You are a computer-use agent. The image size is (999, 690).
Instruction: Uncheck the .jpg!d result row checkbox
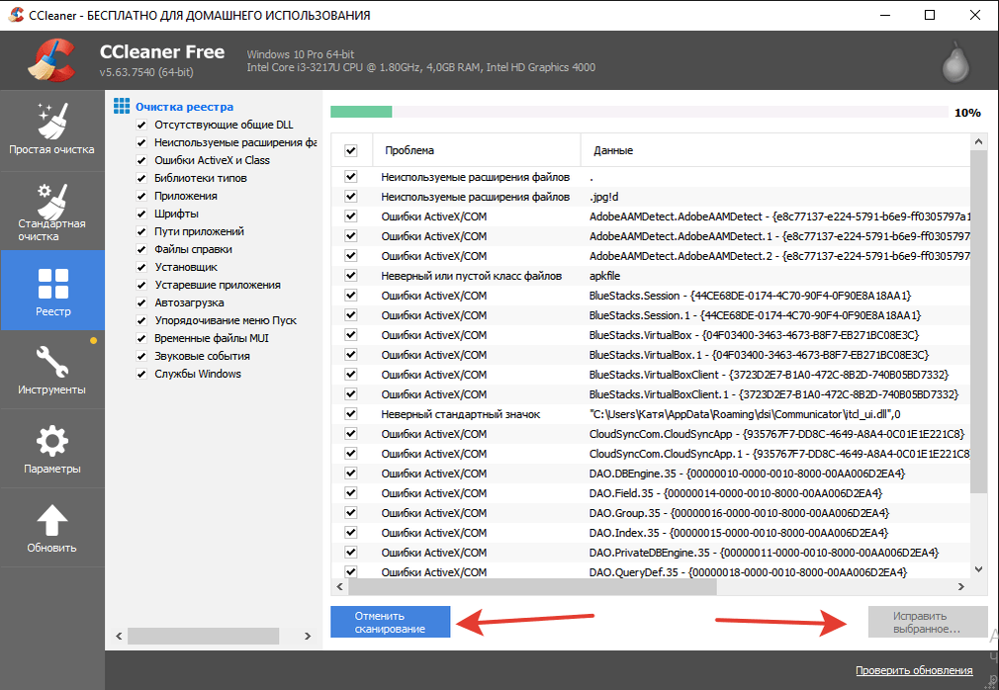[x=350, y=197]
